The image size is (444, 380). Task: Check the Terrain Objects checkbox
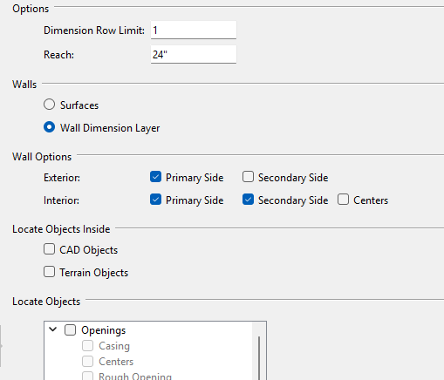(49, 272)
